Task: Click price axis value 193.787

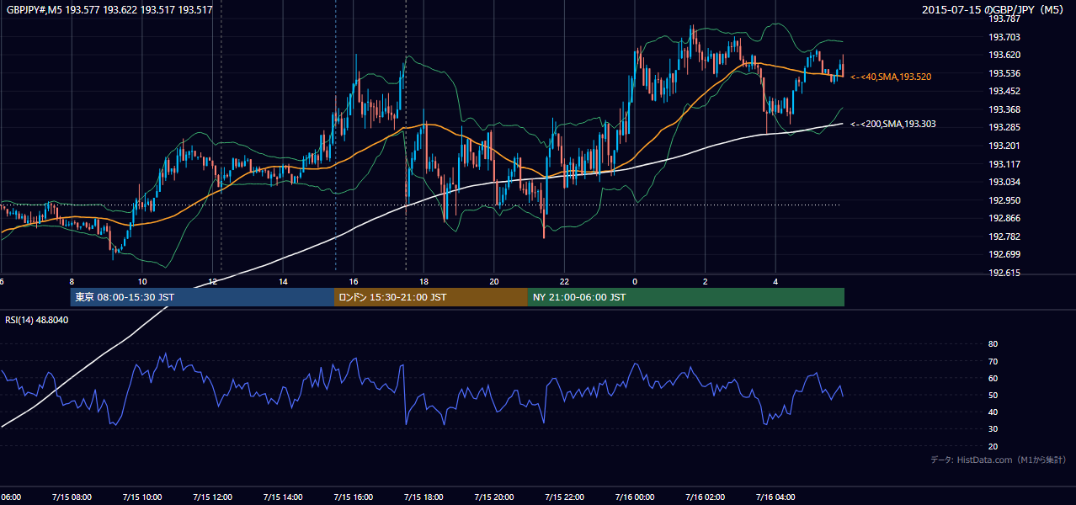Action: coord(1004,19)
